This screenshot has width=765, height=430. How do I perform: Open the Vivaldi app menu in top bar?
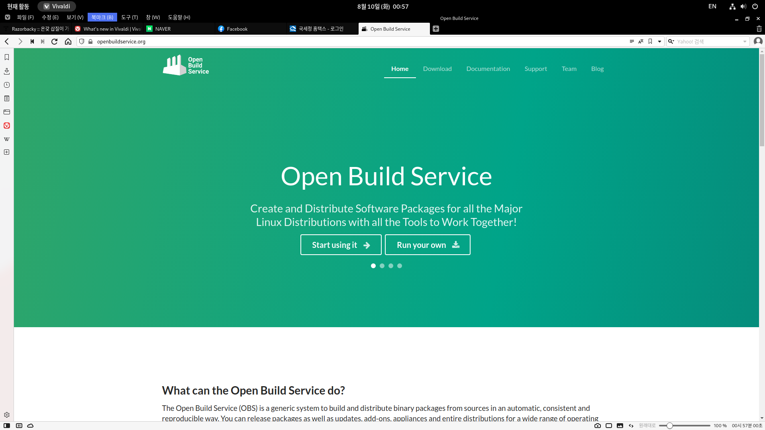tap(57, 6)
